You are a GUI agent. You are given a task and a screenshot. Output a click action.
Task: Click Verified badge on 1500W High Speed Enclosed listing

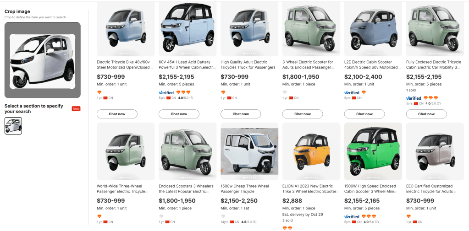(x=352, y=216)
